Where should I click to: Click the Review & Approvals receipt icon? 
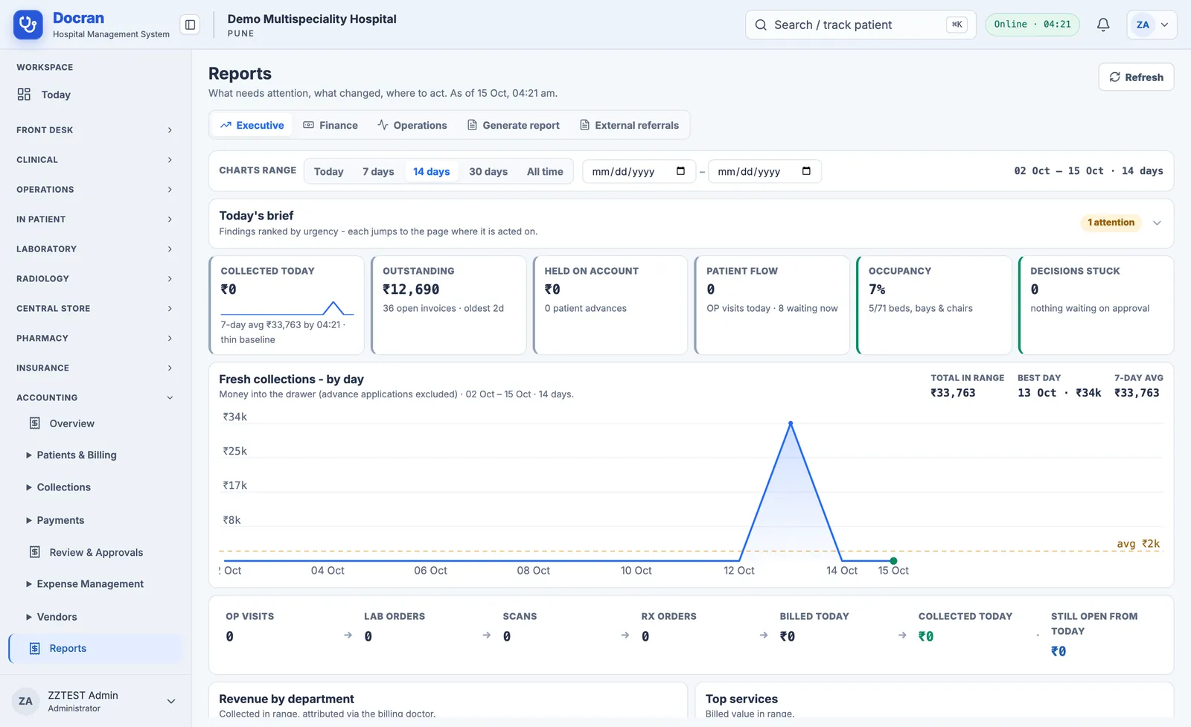coord(35,552)
